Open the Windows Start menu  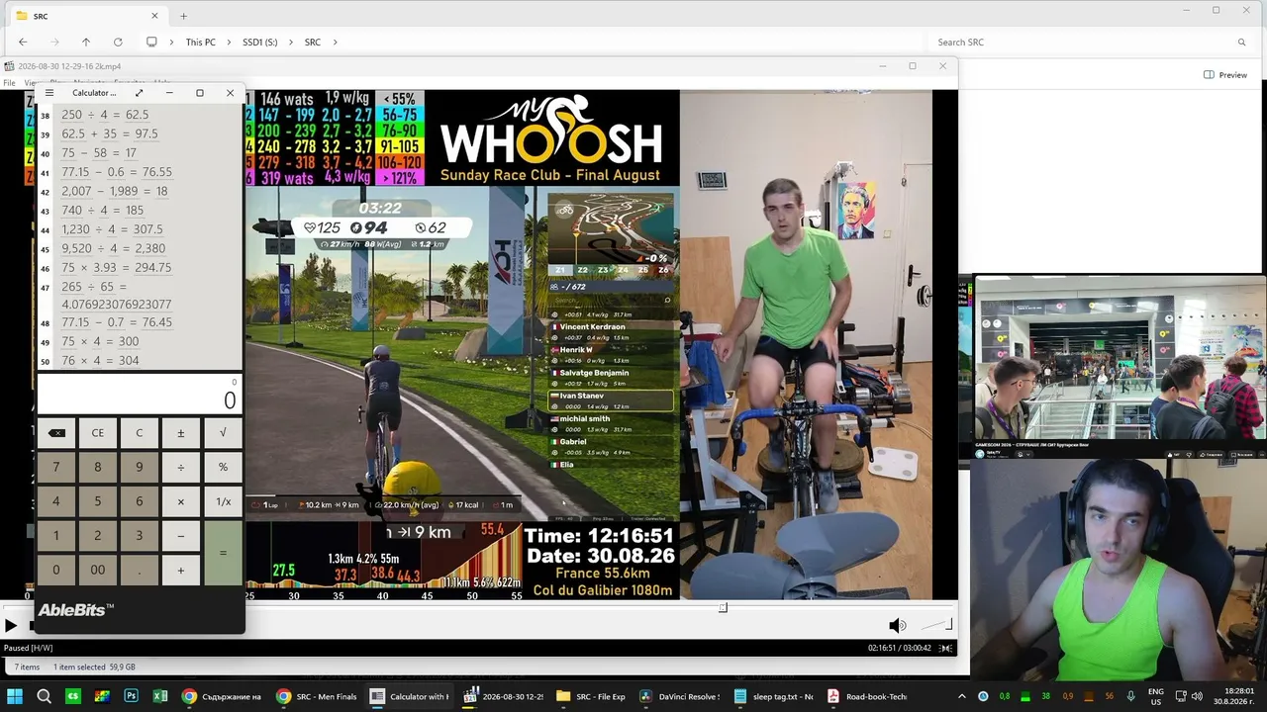point(15,696)
